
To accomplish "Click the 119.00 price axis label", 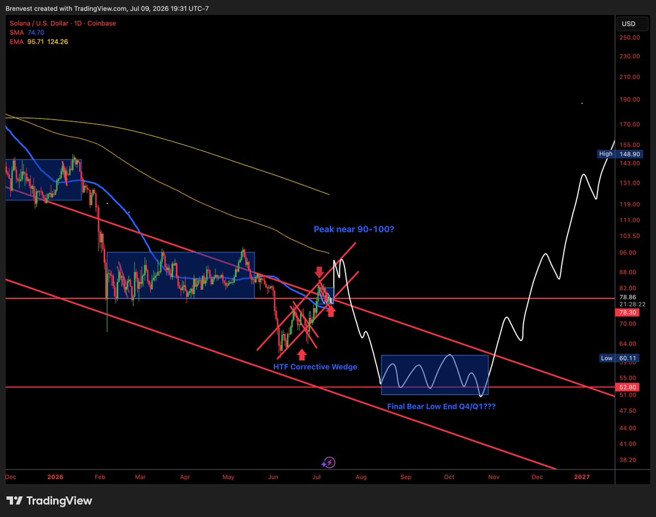I will coord(630,204).
